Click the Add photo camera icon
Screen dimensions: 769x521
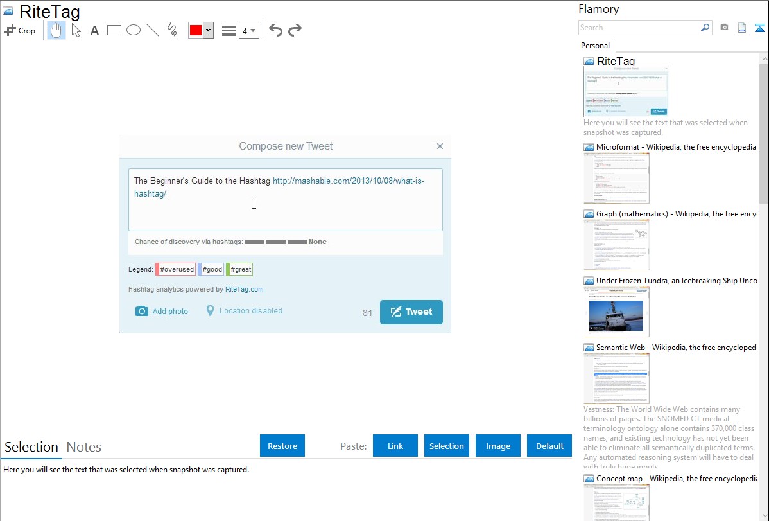click(x=142, y=311)
